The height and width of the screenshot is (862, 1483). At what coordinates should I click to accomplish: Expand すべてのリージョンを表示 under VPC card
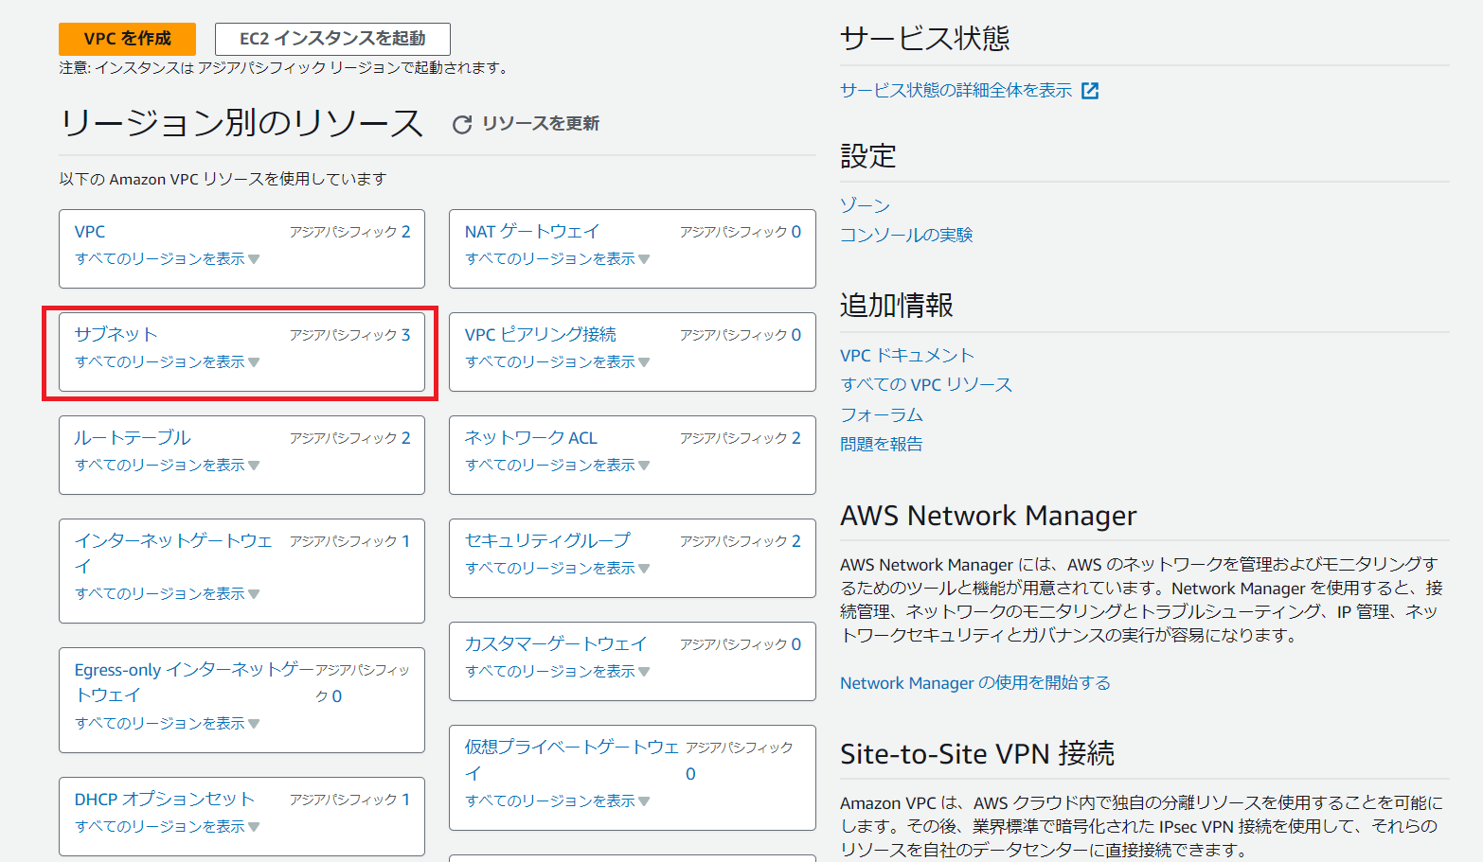click(167, 259)
